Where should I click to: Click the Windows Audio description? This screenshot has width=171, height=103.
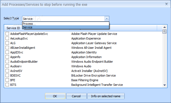pyautogui.click(x=81, y=66)
